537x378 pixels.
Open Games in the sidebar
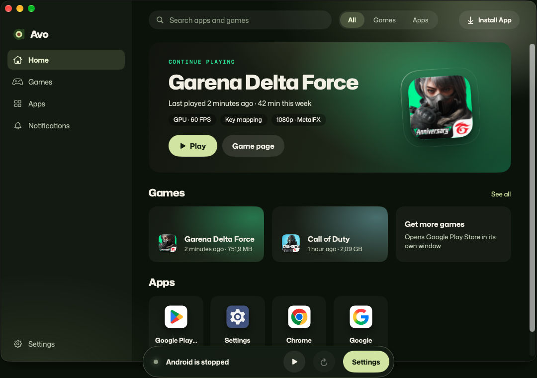[66, 82]
